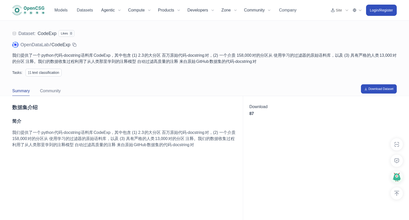Open the globe language selector
The height and width of the screenshot is (220, 409).
[355, 10]
